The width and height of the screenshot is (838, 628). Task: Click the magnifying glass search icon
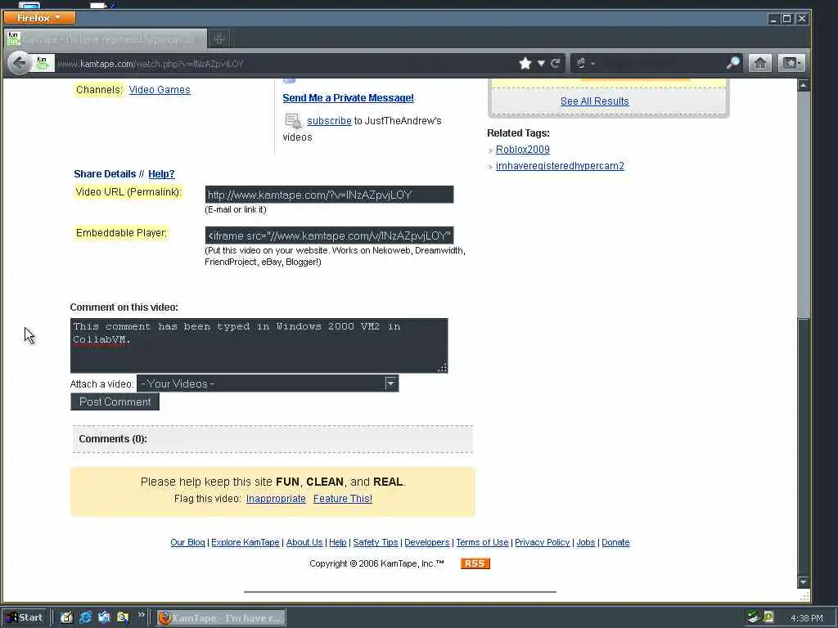(733, 63)
